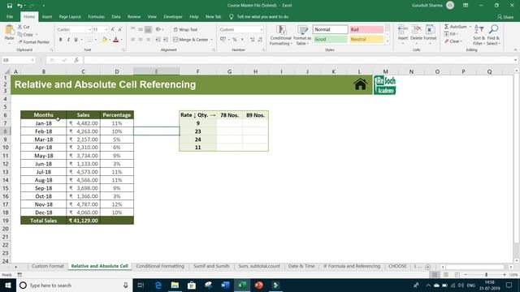Switch to Date & Time sheet tab
Image resolution: width=520 pixels, height=292 pixels.
[301, 266]
